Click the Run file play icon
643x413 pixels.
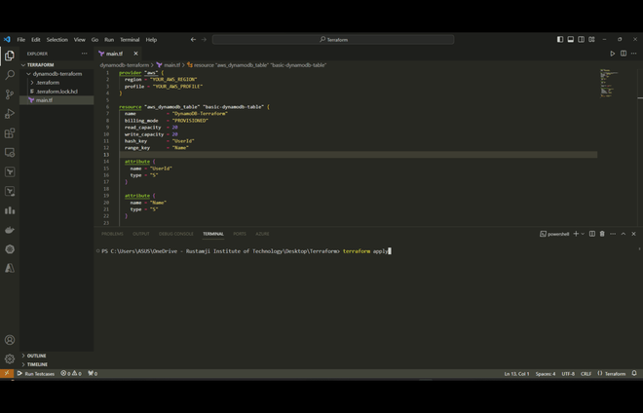(x=612, y=54)
